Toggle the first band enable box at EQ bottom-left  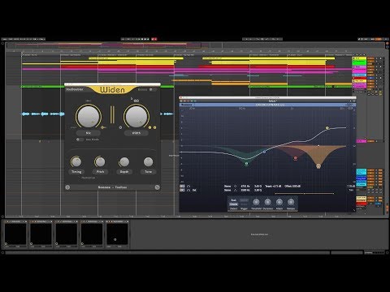(x=182, y=187)
